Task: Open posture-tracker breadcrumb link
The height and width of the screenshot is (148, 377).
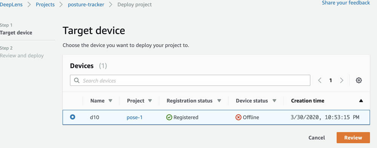Action: coord(86,5)
